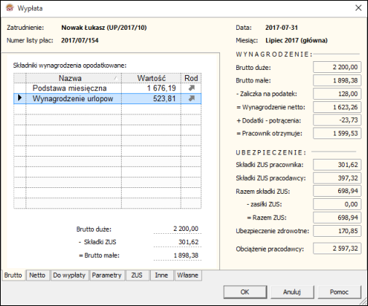Screen dimensions: 368x306
Task: Click arrow icon in Podstawa miesięczna row
Action: 192,88
